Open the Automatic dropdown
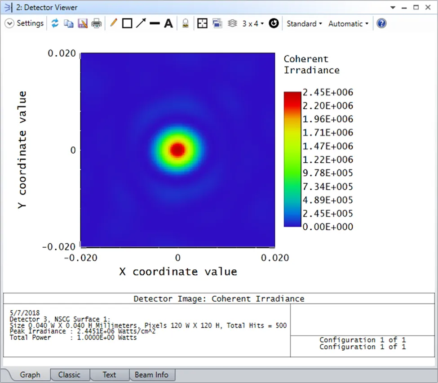Viewport: 438px width, 383px height. [x=348, y=23]
